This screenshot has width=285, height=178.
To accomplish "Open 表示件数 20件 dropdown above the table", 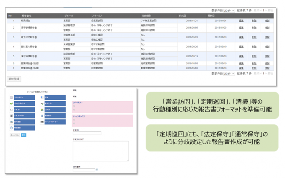I will [229, 11].
